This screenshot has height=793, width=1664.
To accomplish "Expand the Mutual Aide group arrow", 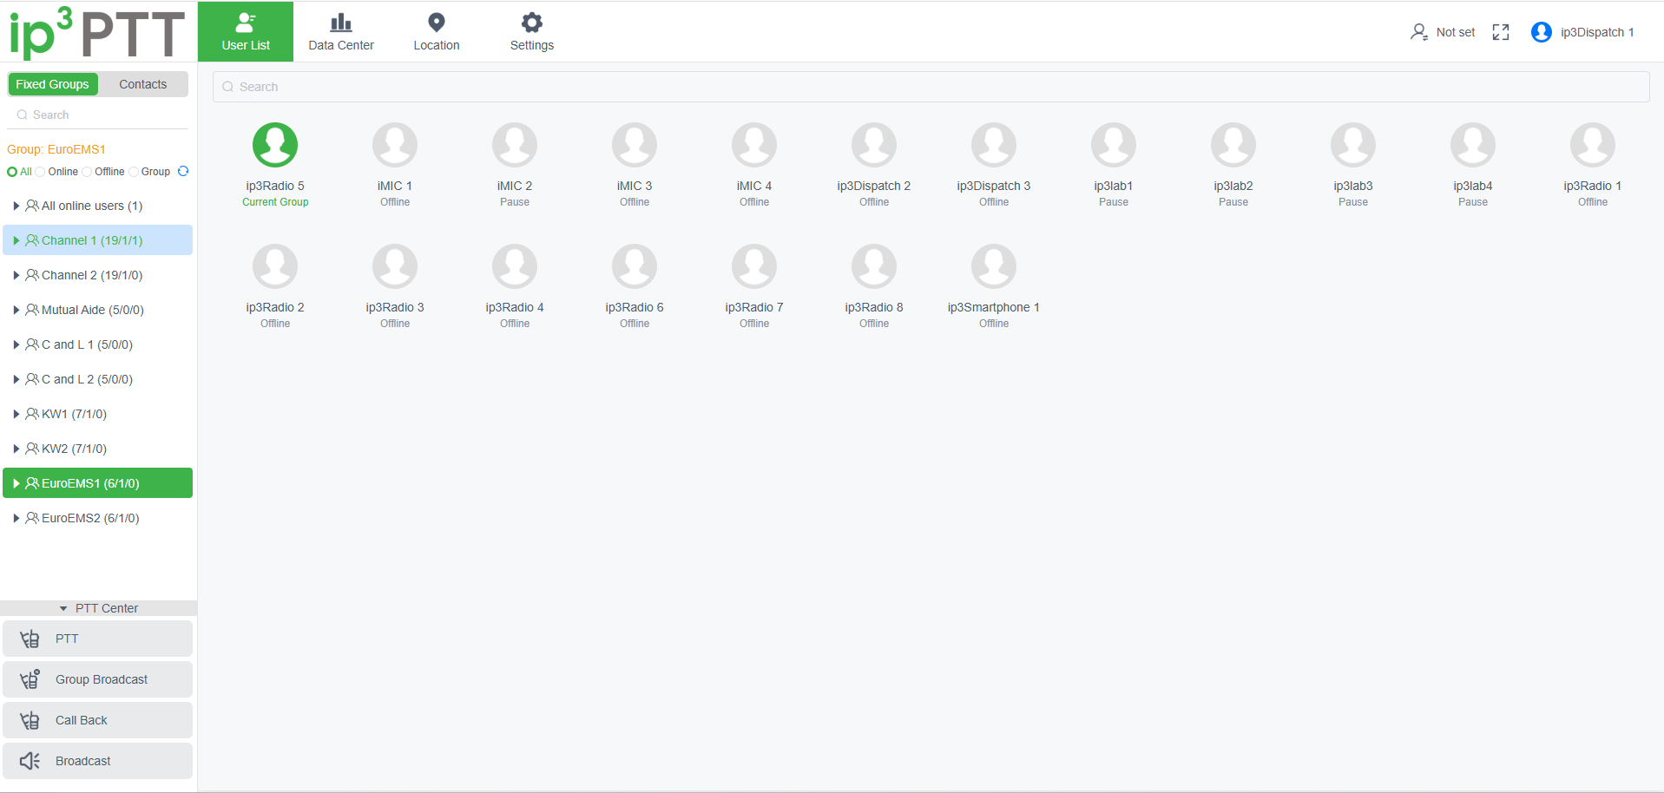I will click(x=16, y=310).
